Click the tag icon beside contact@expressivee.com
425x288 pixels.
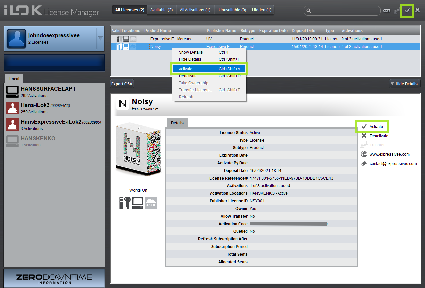(x=364, y=163)
